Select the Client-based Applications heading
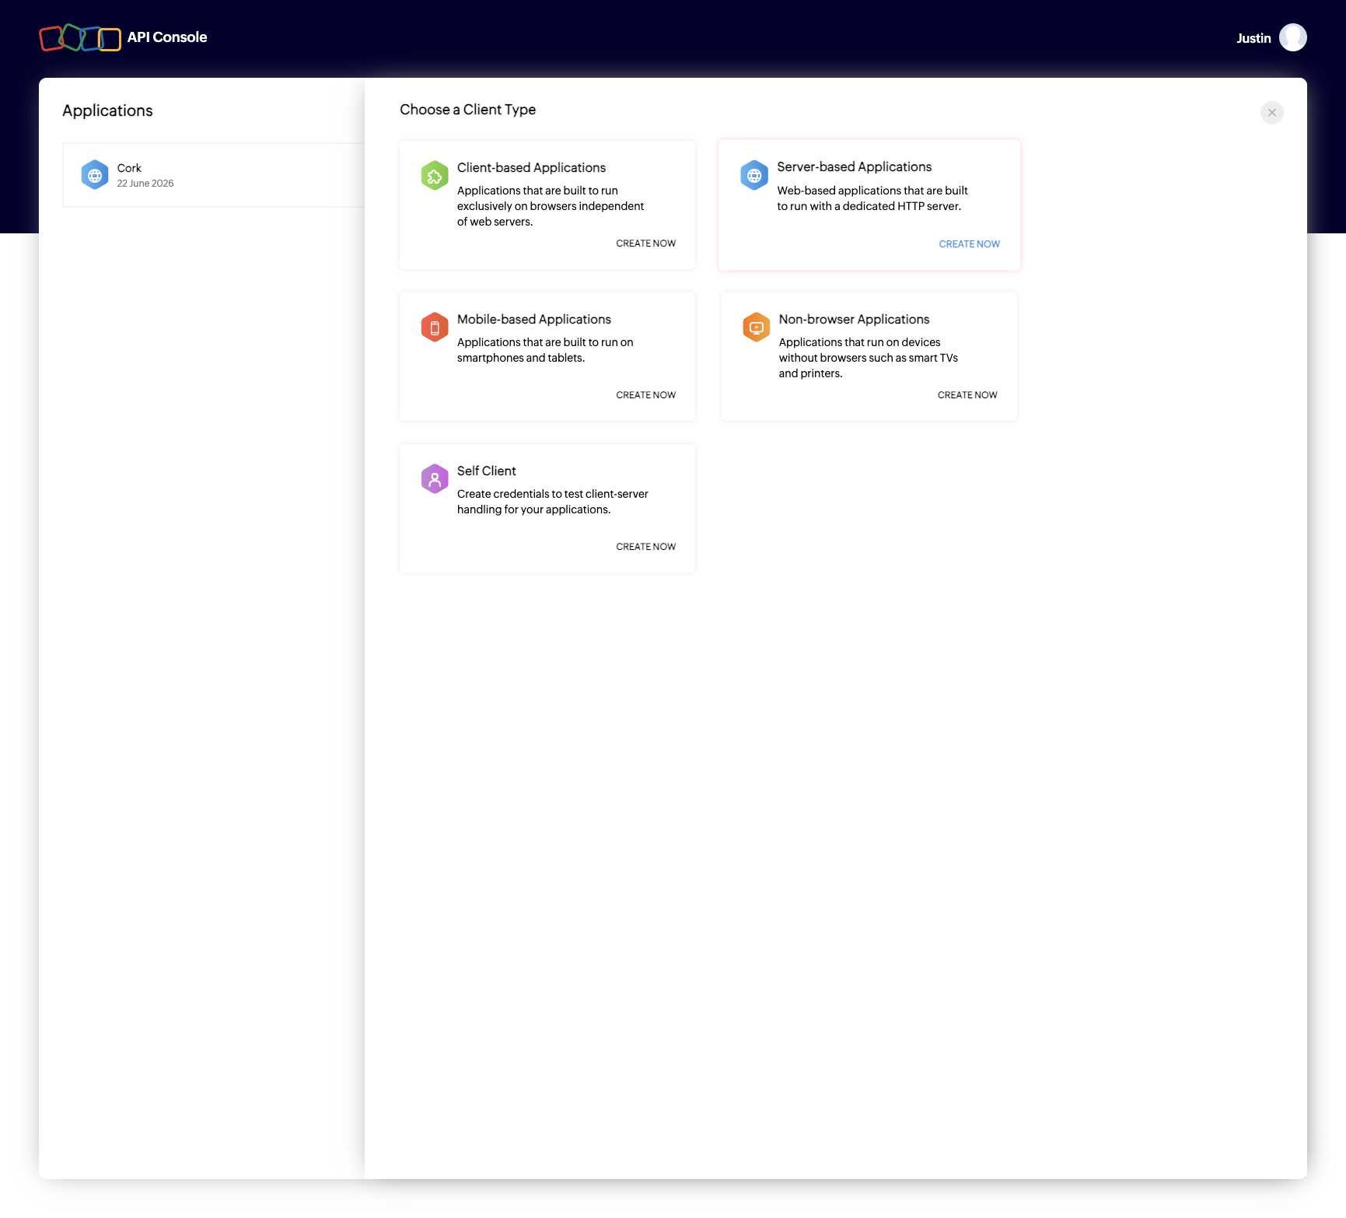This screenshot has width=1346, height=1218. pos(531,168)
